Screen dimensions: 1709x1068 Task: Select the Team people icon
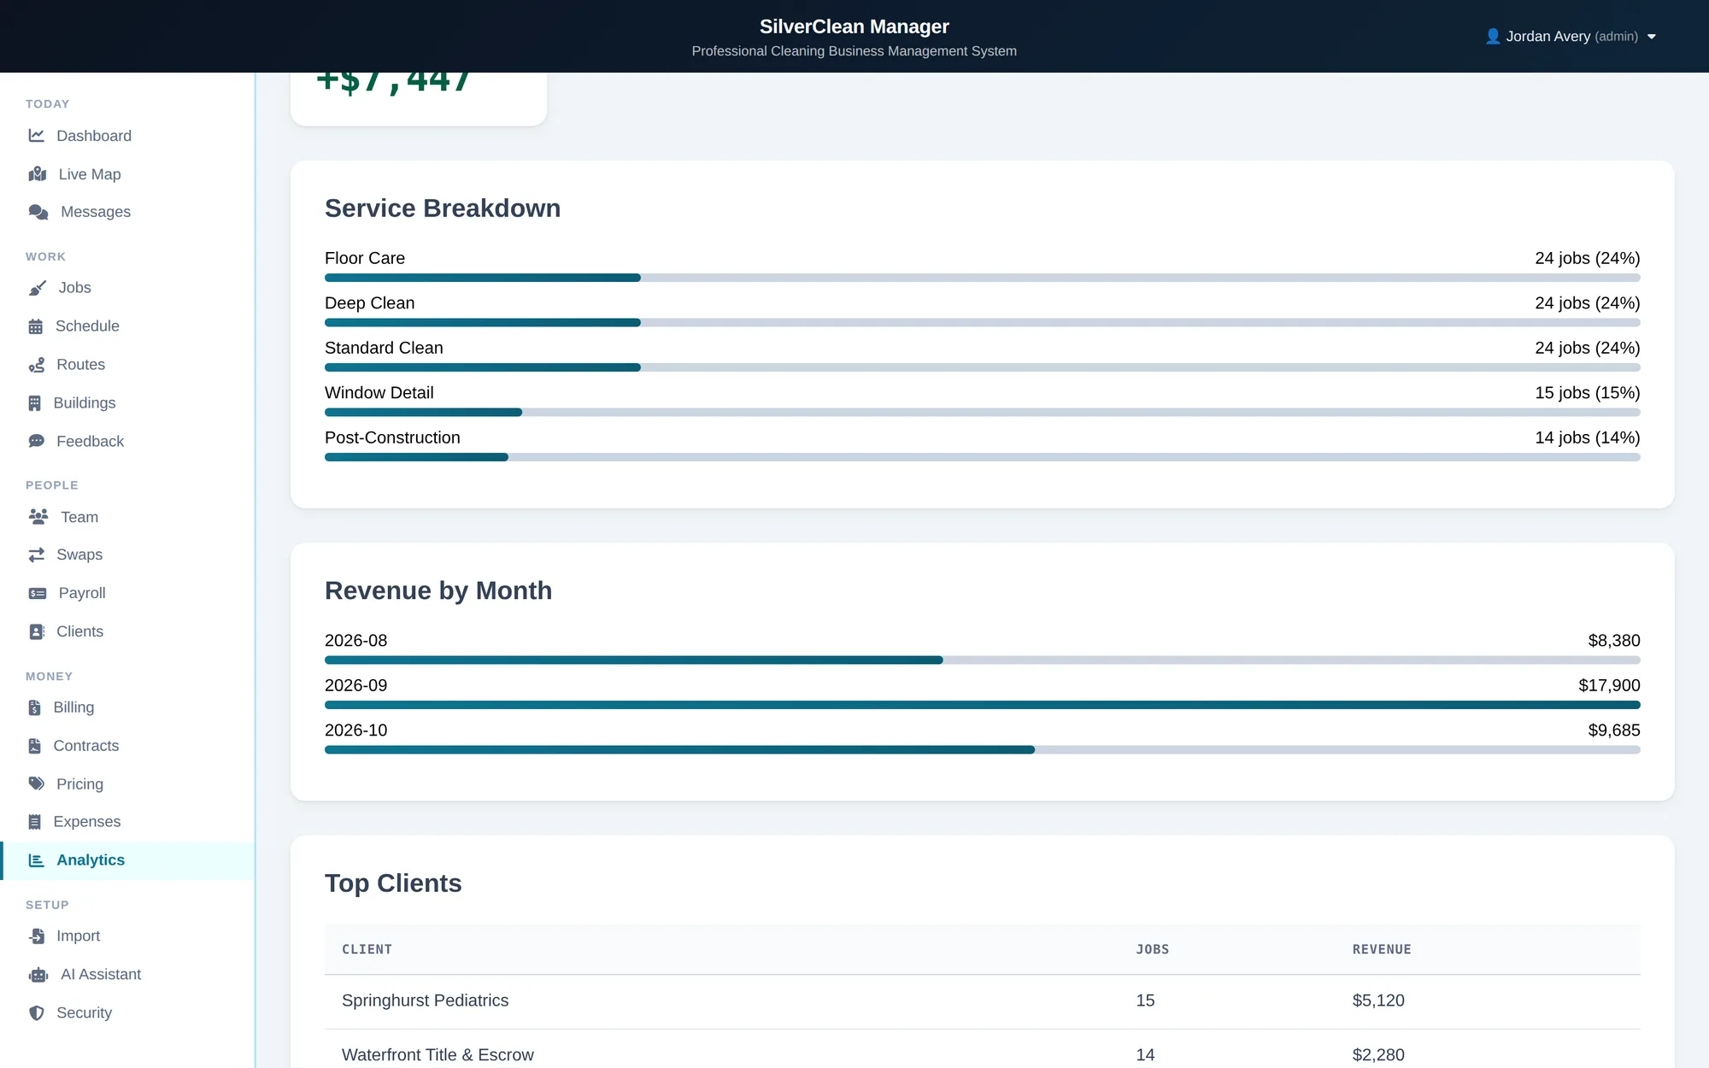pos(38,517)
